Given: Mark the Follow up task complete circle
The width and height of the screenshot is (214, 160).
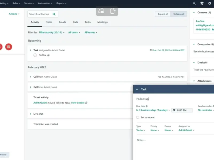Looking at the screenshot, I should (x=35, y=55).
